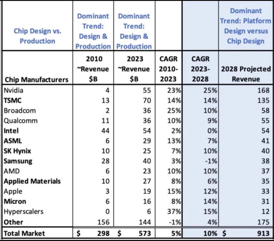Select the '2023 ~Revenue $B' column header

click(134, 69)
